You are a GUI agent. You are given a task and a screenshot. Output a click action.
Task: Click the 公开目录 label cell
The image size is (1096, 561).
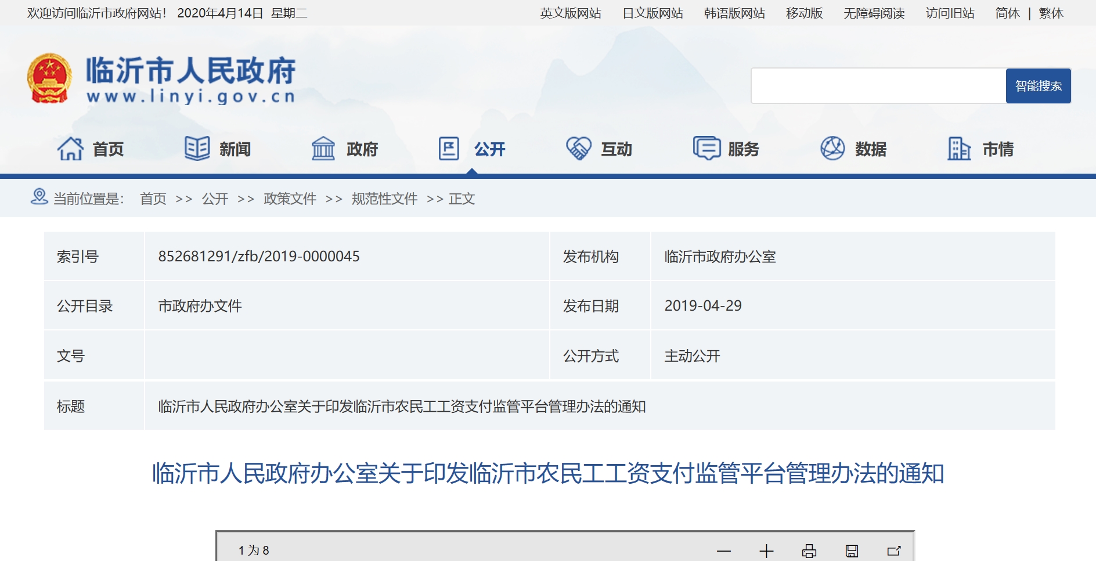[94, 305]
